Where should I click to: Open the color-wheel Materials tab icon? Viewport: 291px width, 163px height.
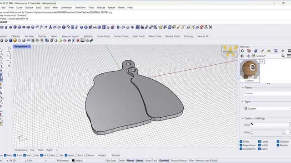[x=242, y=51]
